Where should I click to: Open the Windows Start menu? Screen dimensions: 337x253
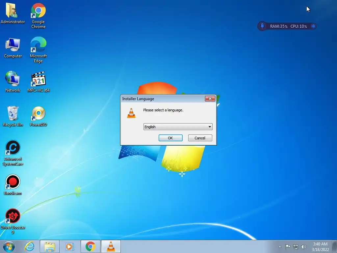9,246
